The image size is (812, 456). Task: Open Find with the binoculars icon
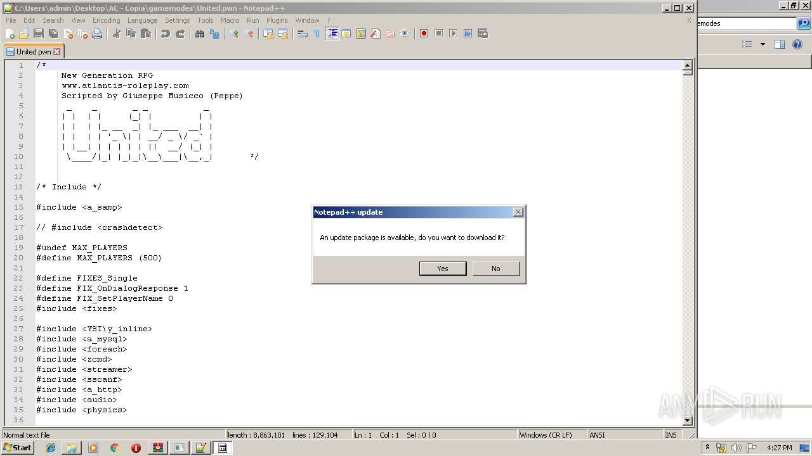tap(200, 34)
